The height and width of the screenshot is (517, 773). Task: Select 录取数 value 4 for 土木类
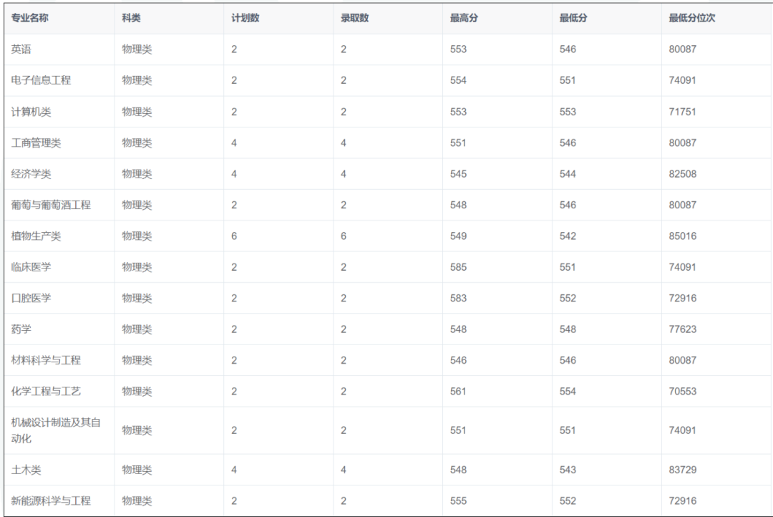344,470
